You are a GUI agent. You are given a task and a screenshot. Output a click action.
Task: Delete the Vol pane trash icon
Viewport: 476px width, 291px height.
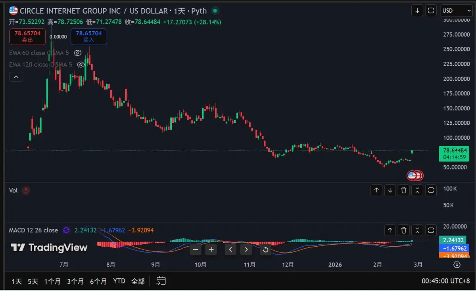pyautogui.click(x=404, y=190)
